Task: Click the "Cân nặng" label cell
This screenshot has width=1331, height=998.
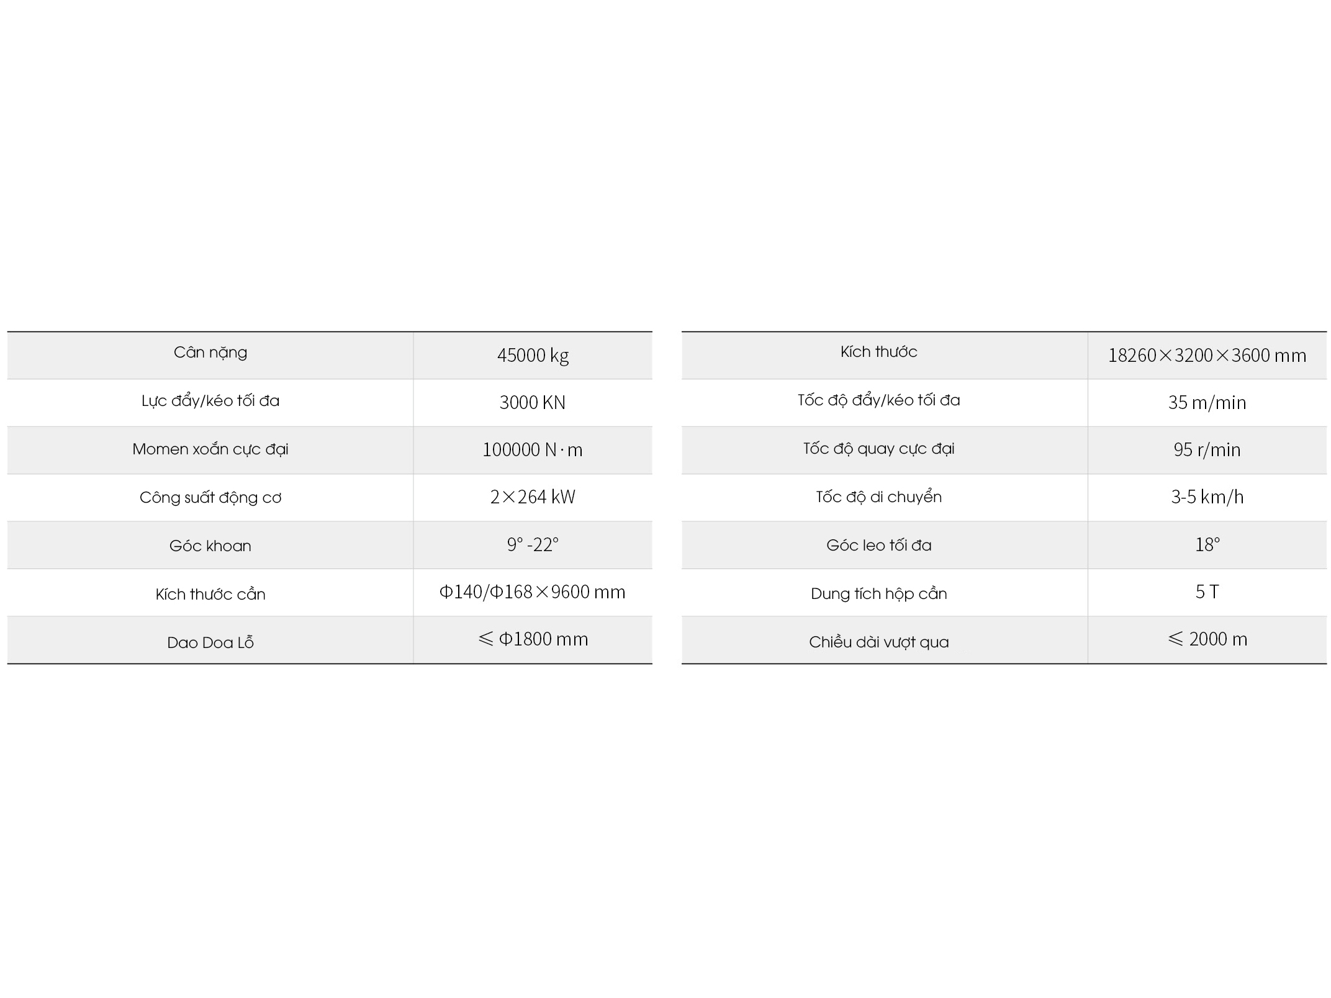Action: [x=210, y=353]
